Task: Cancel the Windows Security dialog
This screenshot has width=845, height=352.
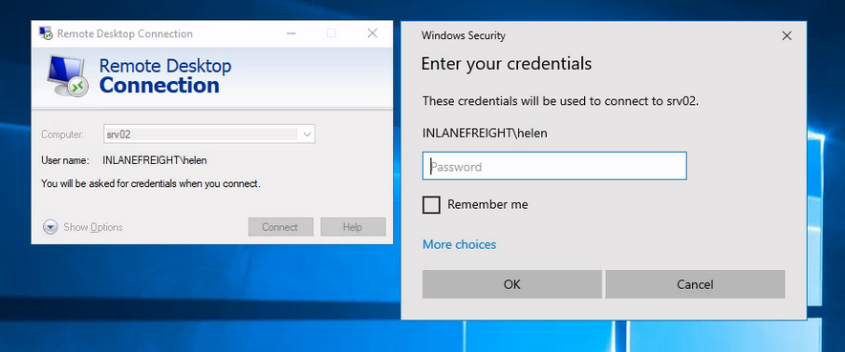Action: [695, 284]
